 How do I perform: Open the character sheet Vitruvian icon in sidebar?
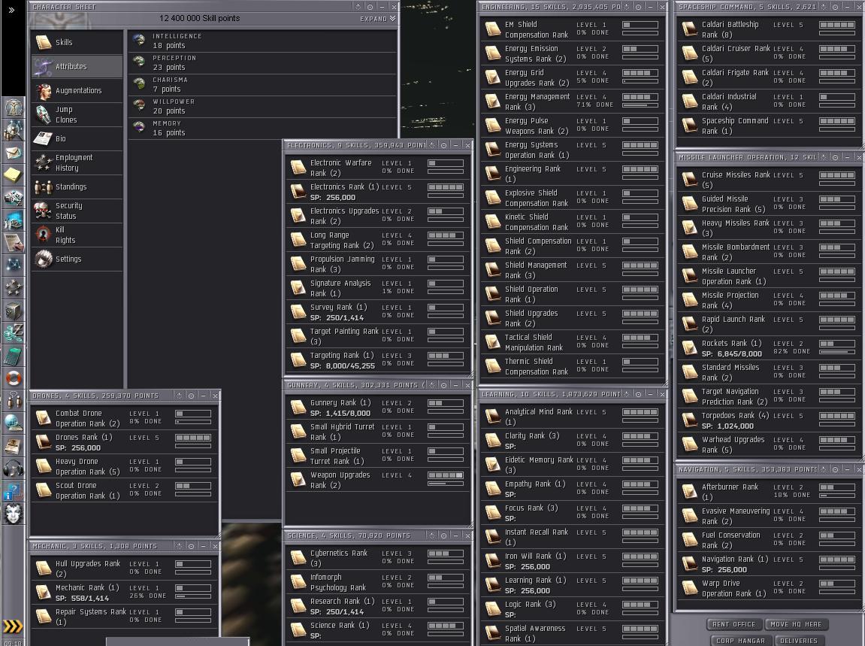(14, 107)
